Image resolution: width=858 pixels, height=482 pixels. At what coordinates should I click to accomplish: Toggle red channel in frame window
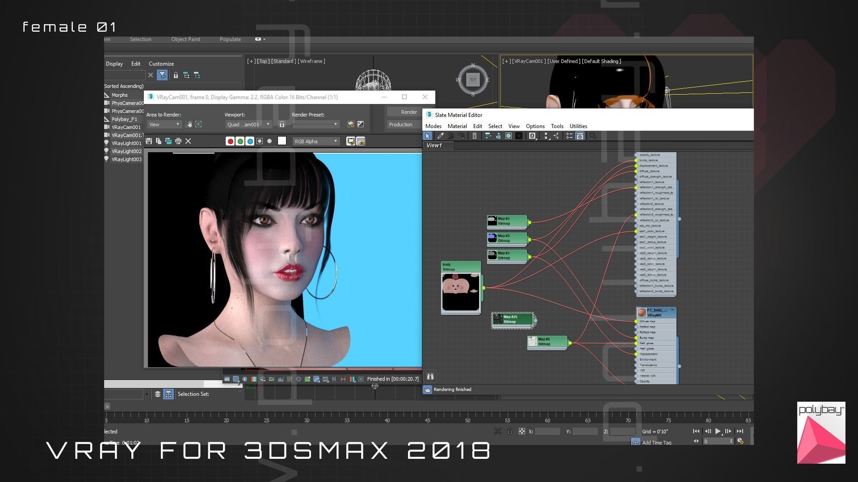click(x=230, y=141)
